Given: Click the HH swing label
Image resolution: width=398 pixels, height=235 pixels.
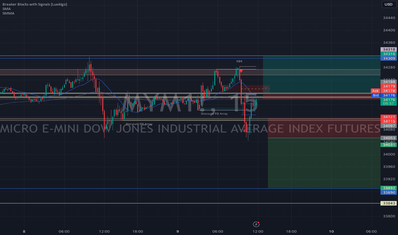Looking at the screenshot, I should pyautogui.click(x=240, y=61).
